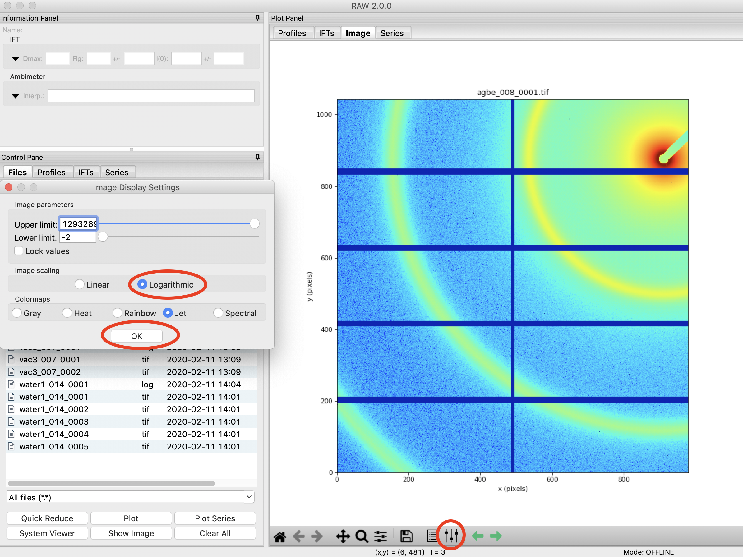
Task: Switch to the Series plot tab
Action: [392, 33]
